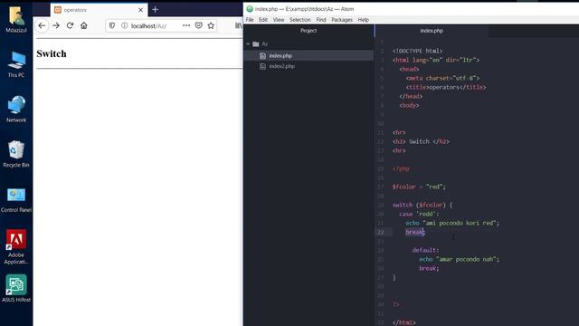Click the <title>operators</title> line
579x326 pixels.
[446, 87]
